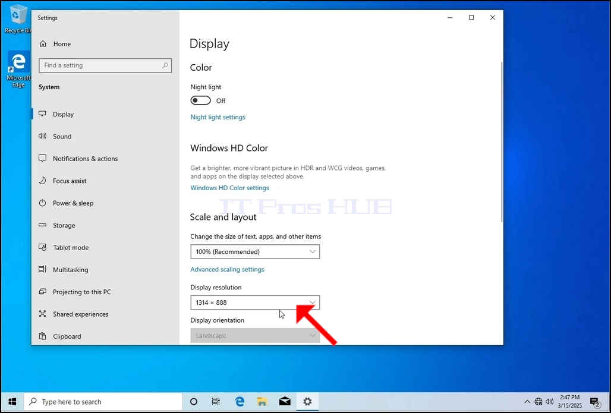Click the search magnifier in Find a setting

point(165,65)
